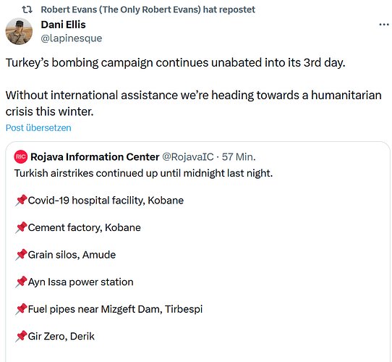
Task: Open Dani Ellis profile picture
Action: 19,31
